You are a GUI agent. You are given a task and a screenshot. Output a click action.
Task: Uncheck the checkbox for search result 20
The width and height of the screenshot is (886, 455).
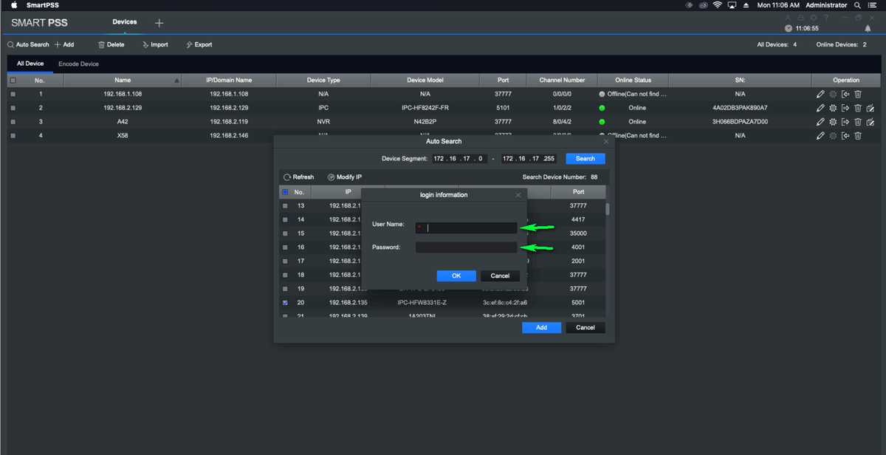click(x=285, y=303)
